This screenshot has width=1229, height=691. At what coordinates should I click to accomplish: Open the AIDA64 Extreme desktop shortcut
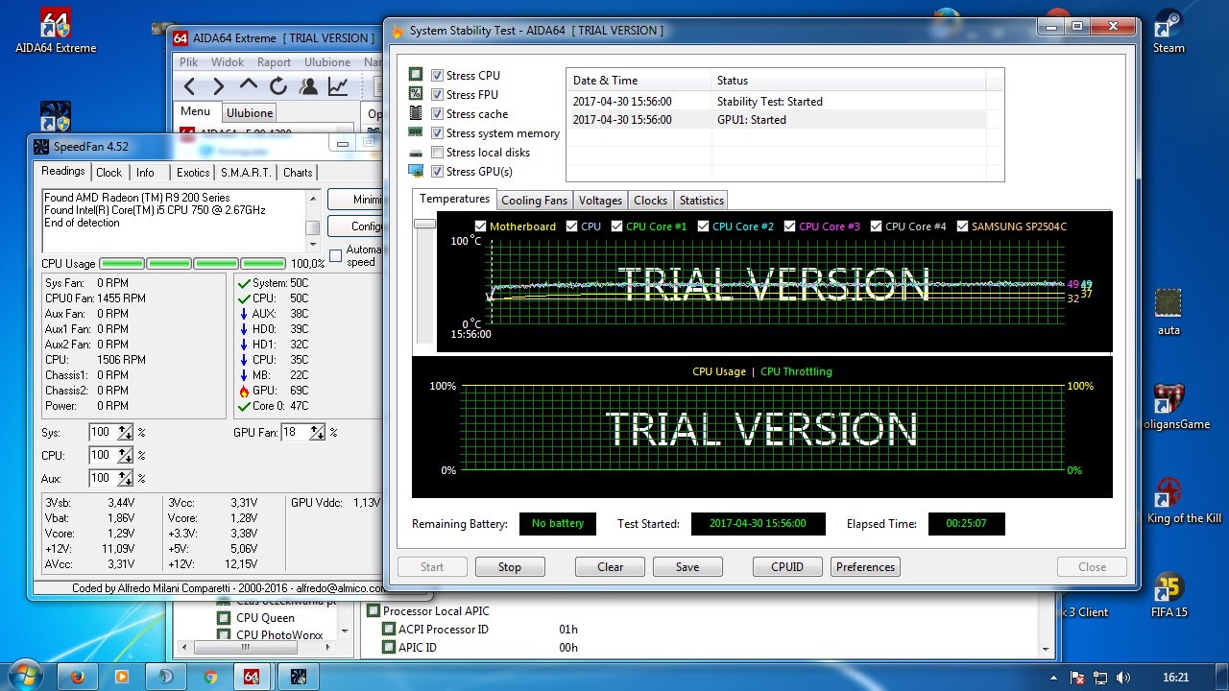(x=56, y=31)
